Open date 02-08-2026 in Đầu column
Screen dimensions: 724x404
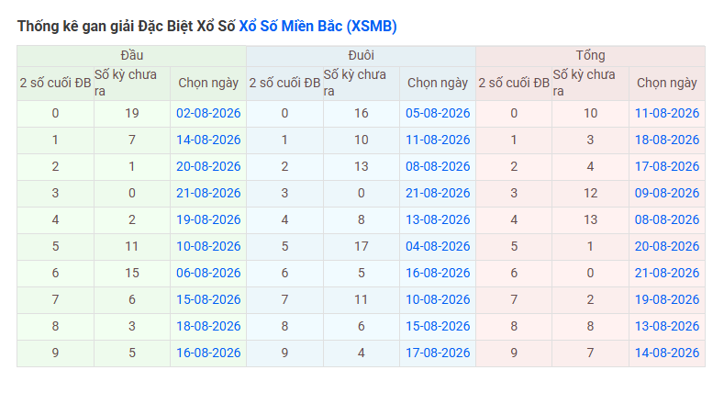tap(208, 113)
